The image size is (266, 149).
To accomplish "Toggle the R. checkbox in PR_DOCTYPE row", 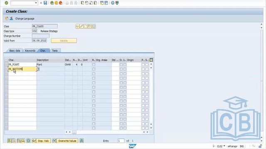I will tap(94, 69).
